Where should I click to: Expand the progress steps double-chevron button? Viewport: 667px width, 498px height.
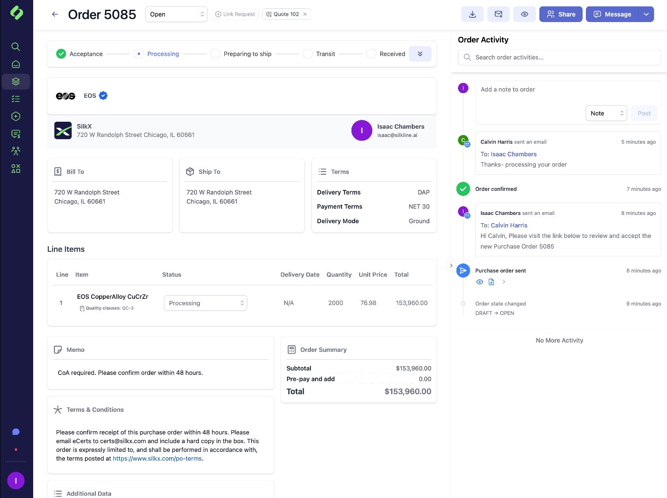click(x=420, y=54)
